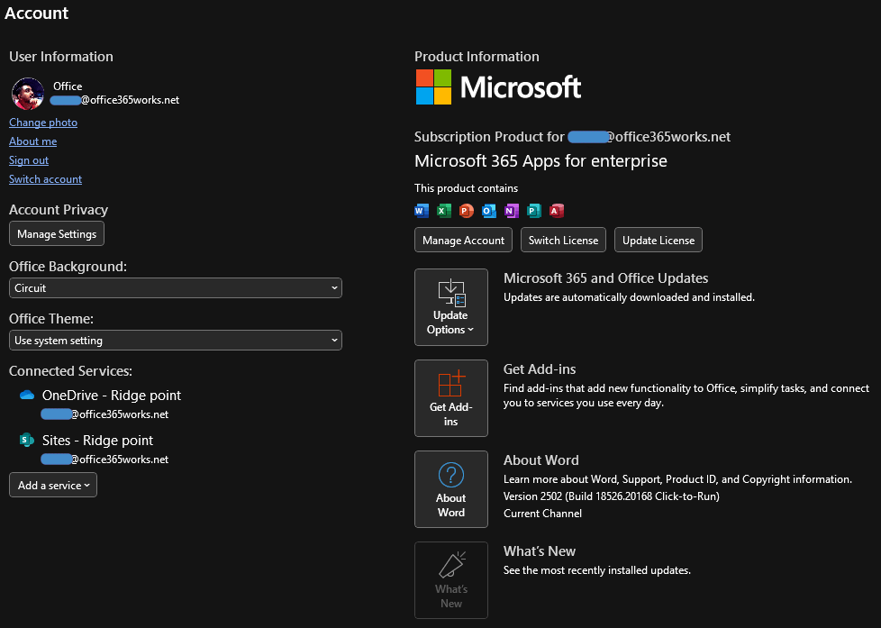This screenshot has height=628, width=881.
Task: Click the Switch account link
Action: 46,179
